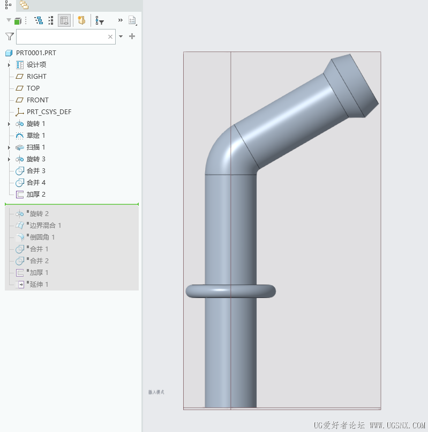Select suppressed 合并 2 feature
This screenshot has width=428, height=432.
pyautogui.click(x=39, y=261)
